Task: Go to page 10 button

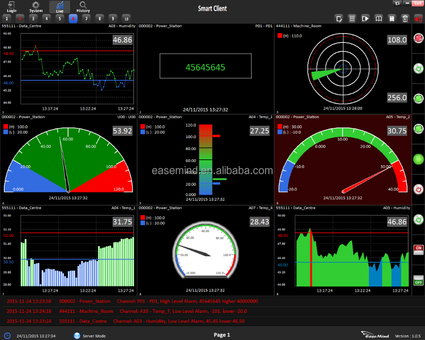Action: point(126,18)
